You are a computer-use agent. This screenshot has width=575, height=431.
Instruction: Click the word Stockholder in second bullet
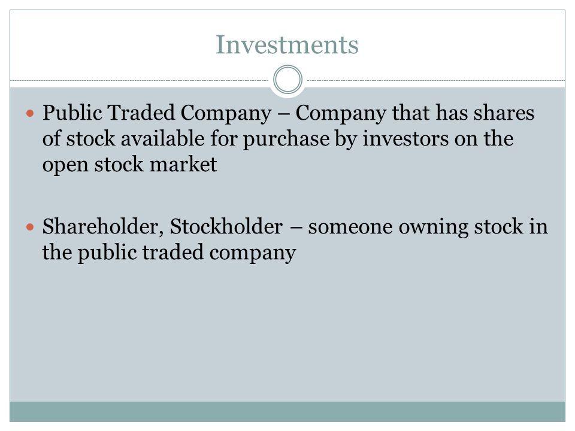[x=226, y=226]
